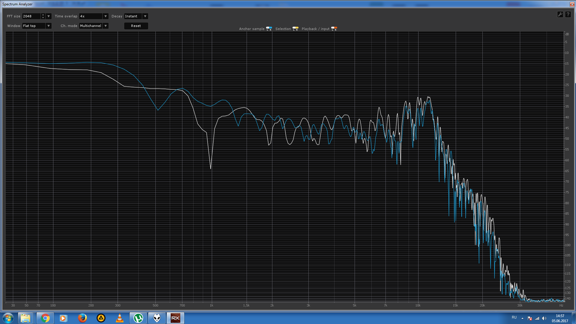Open Firefox from the taskbar
This screenshot has width=576, height=324.
click(82, 318)
